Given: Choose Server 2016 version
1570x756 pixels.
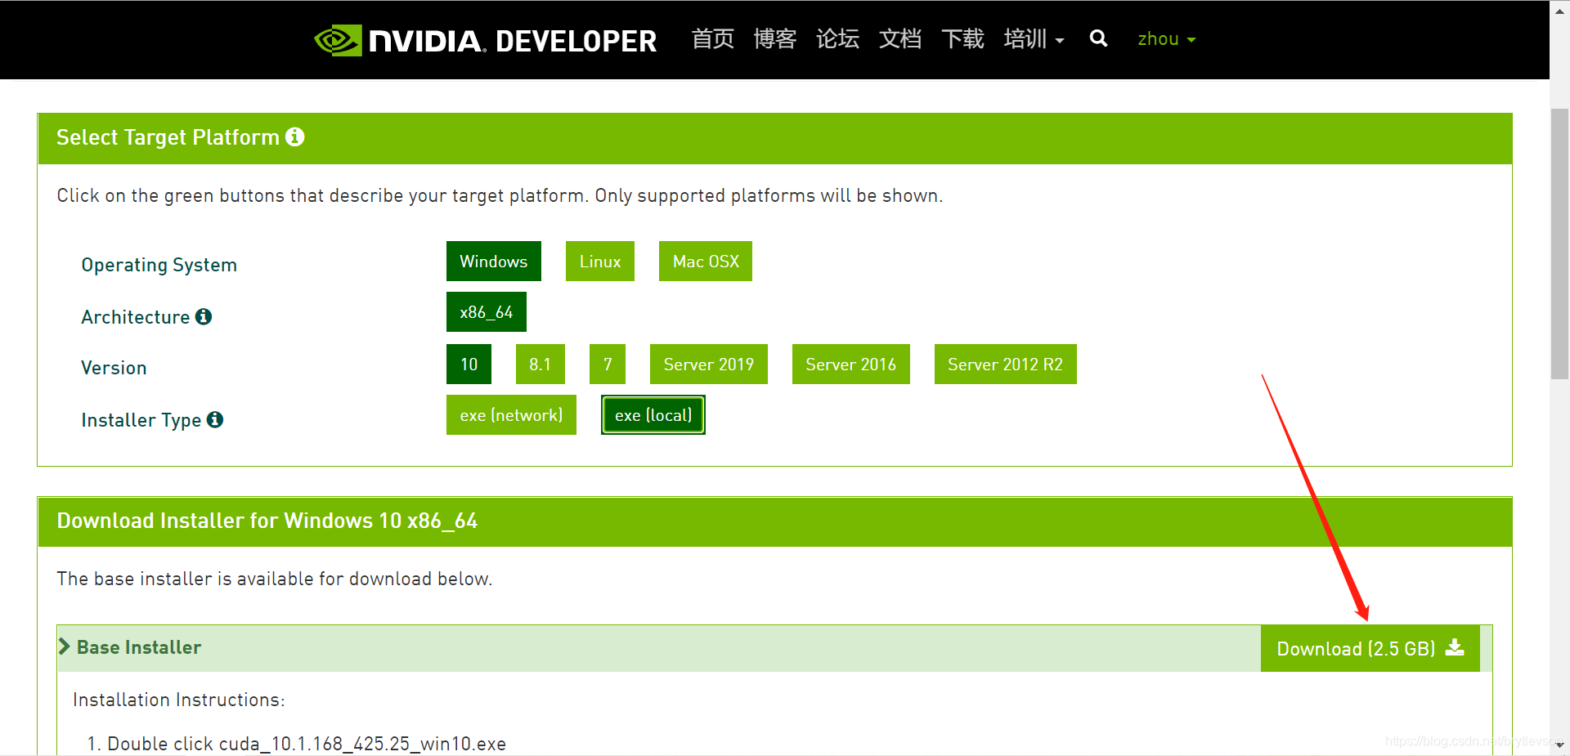Looking at the screenshot, I should coord(851,365).
